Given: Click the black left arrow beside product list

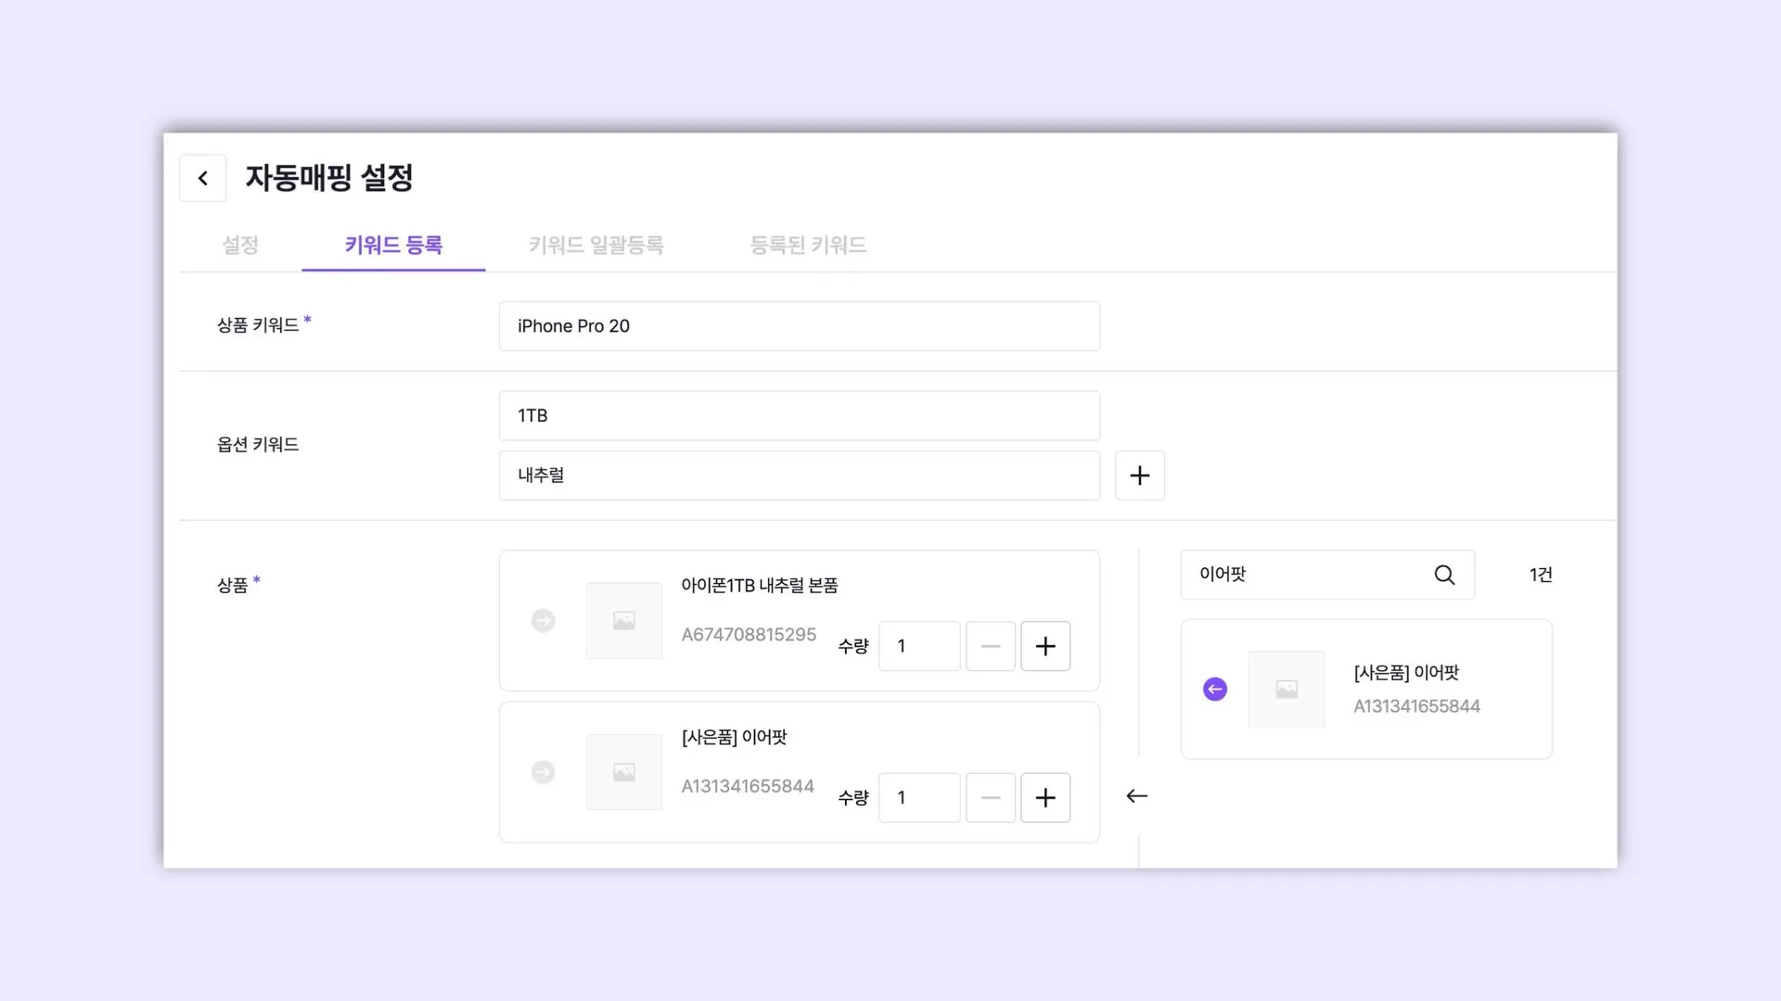Looking at the screenshot, I should 1136,796.
